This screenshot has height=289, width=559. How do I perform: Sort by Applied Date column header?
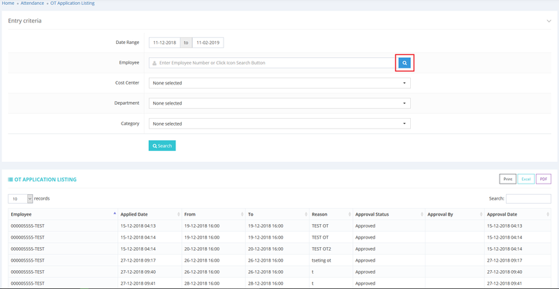pos(150,214)
